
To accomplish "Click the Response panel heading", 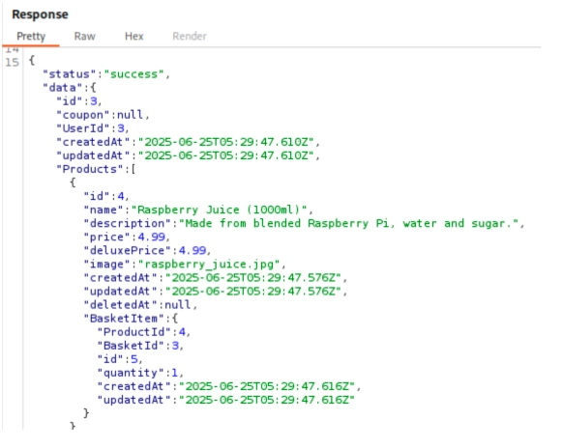I will click(x=41, y=14).
